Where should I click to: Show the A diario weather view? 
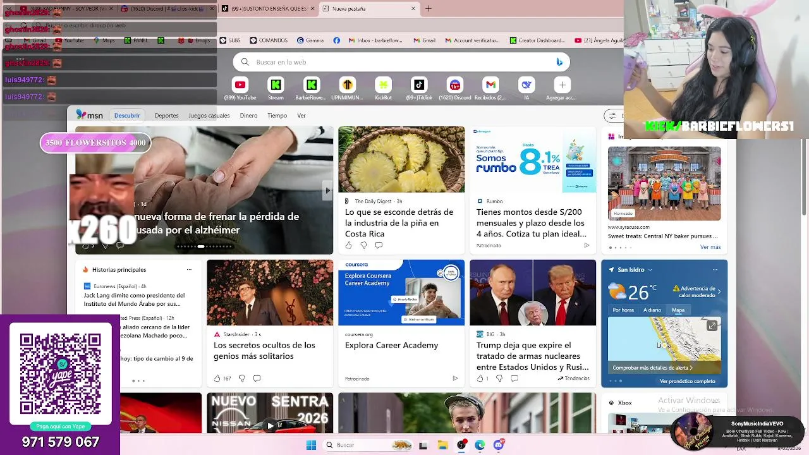(x=652, y=310)
